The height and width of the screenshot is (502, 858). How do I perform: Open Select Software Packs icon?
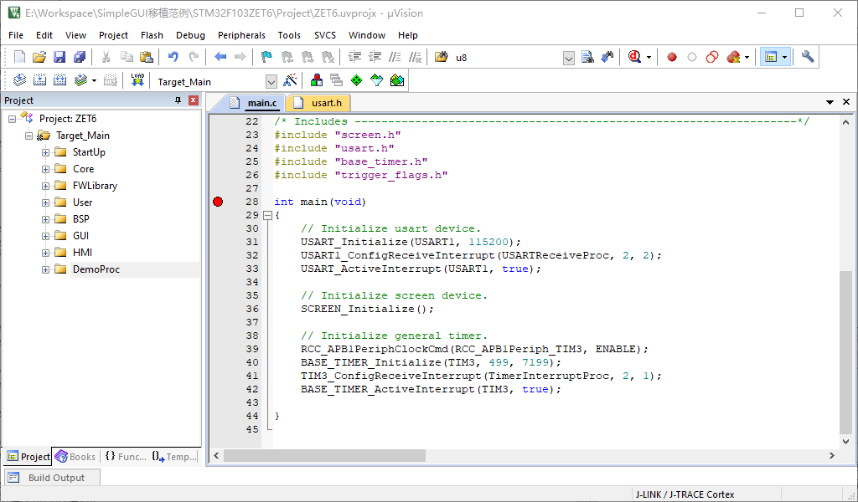tap(376, 81)
